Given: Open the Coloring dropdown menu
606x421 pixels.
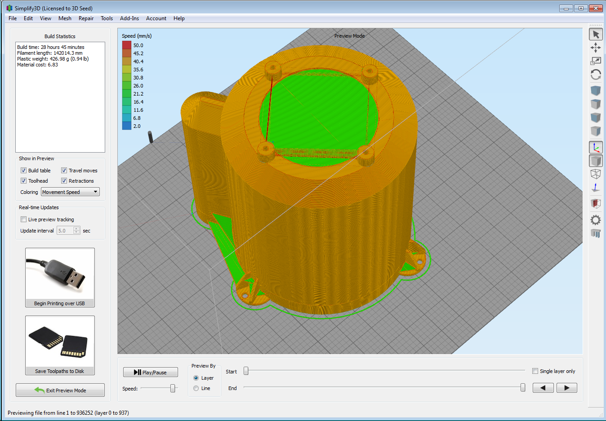Looking at the screenshot, I should (70, 192).
